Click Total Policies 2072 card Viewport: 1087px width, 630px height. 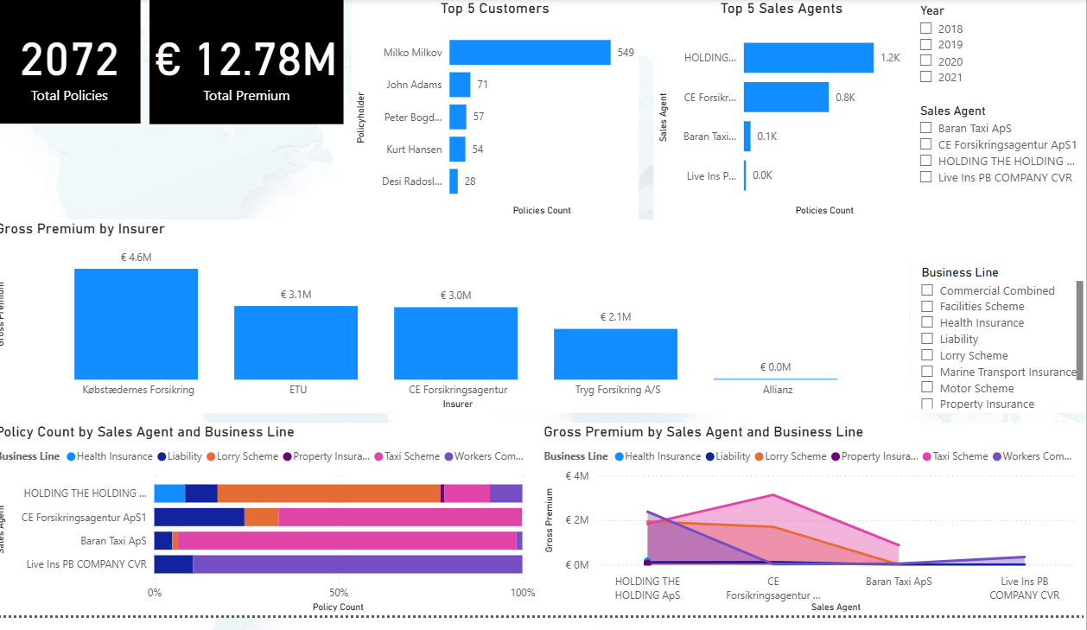pyautogui.click(x=69, y=61)
